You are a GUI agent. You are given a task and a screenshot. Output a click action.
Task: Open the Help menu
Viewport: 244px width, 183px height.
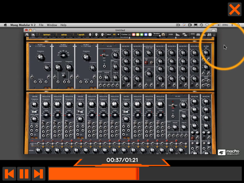(63, 25)
